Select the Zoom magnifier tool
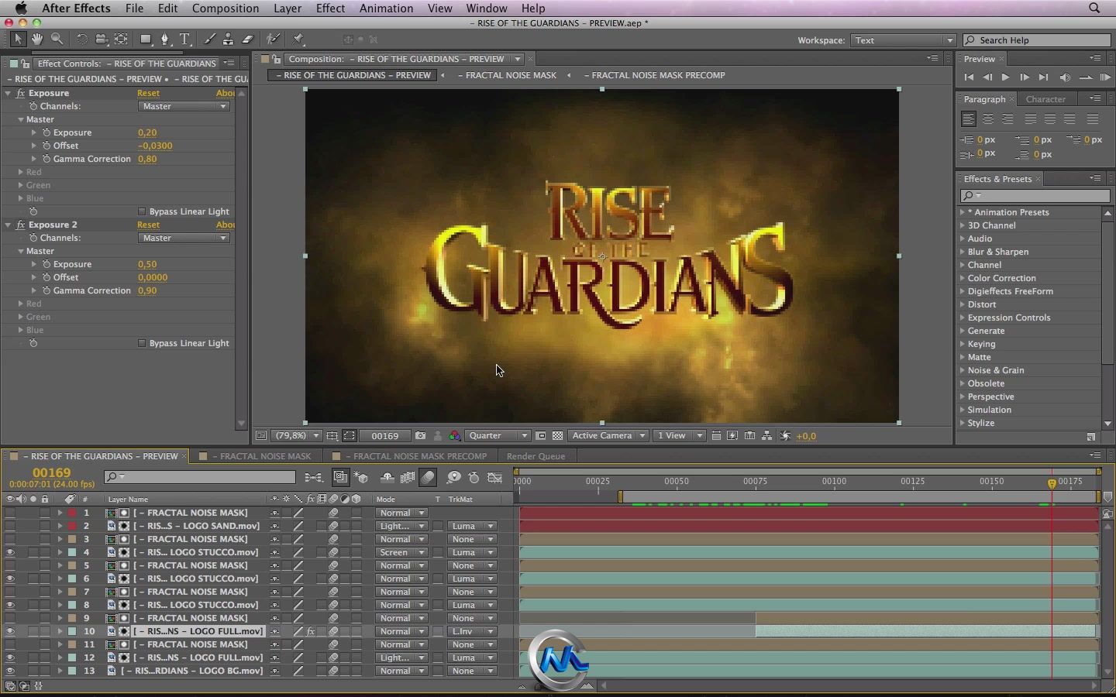 click(x=57, y=39)
